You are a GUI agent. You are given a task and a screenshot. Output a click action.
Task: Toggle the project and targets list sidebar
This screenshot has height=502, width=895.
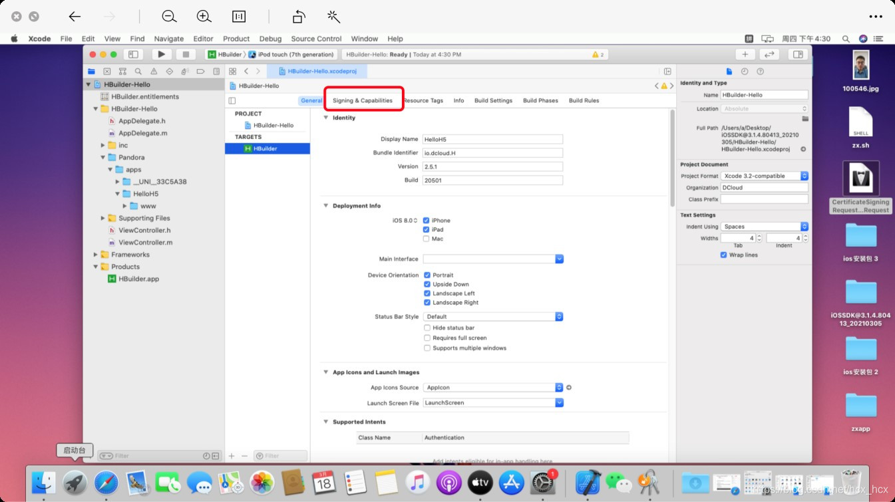(232, 100)
